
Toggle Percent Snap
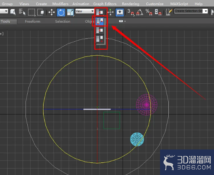[x=149, y=12]
